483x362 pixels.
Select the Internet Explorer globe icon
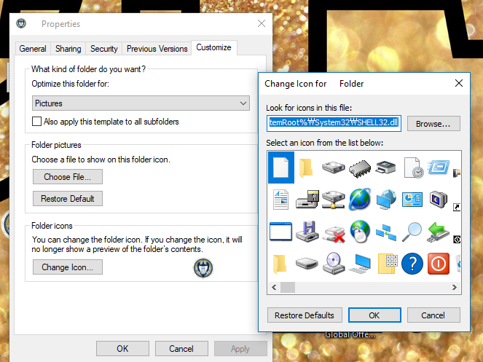[359, 200]
